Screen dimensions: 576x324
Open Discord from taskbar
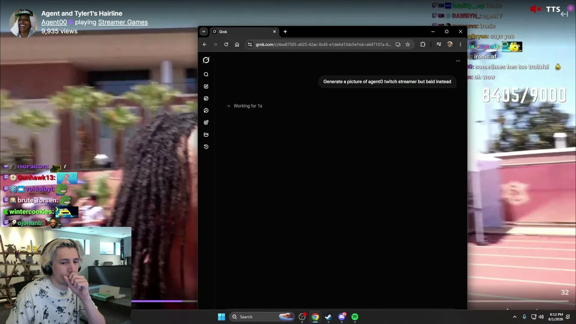coord(342,317)
